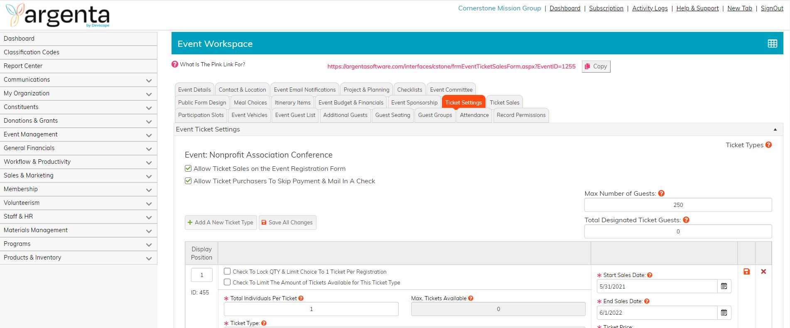
Task: Switch to the Ticket Sales tab
Action: (x=504, y=102)
